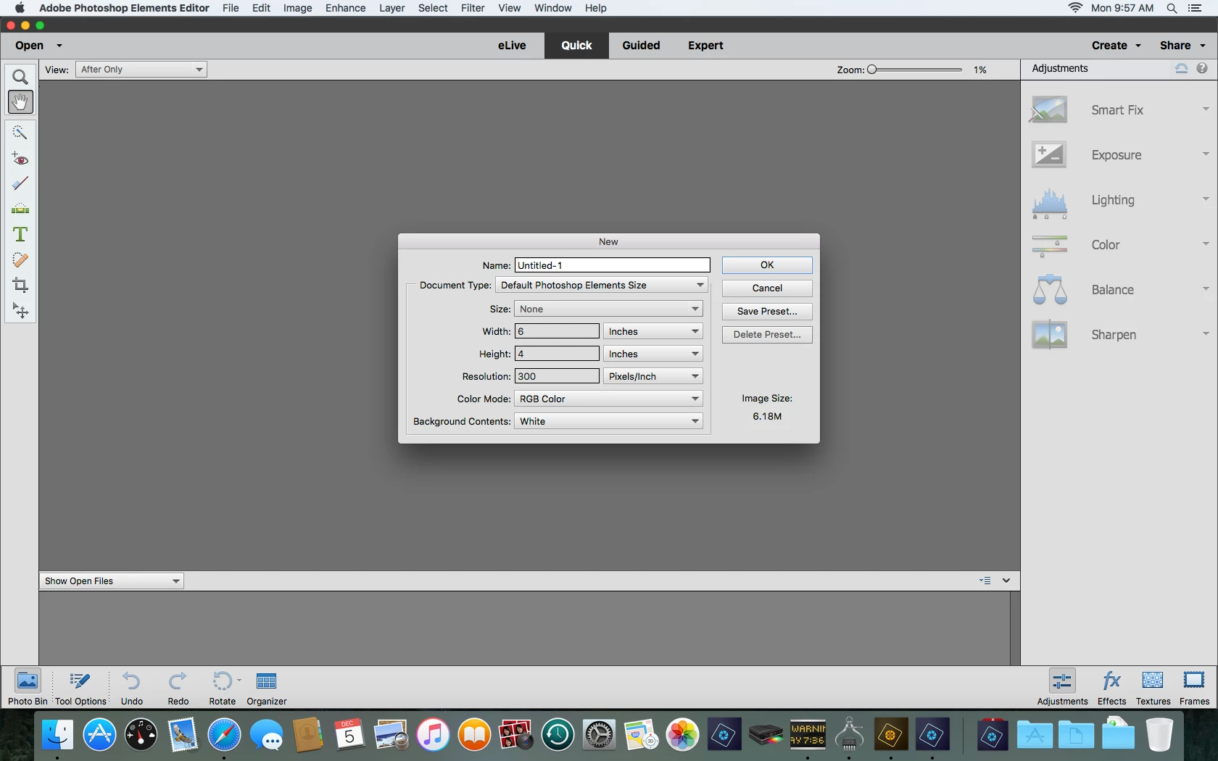Click OK in the New dialog
The width and height of the screenshot is (1218, 761).
[x=767, y=265]
